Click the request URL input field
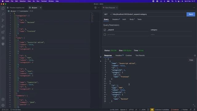The height and width of the screenshot is (111, 197). click(x=149, y=14)
